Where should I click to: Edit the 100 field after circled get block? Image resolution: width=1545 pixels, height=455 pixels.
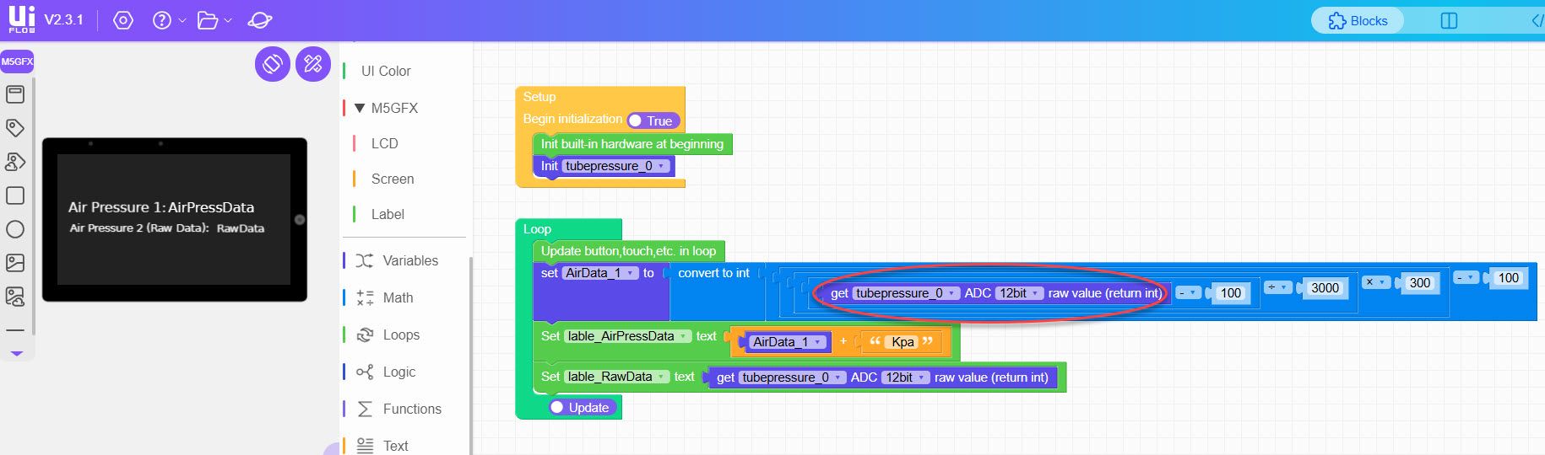(1231, 293)
